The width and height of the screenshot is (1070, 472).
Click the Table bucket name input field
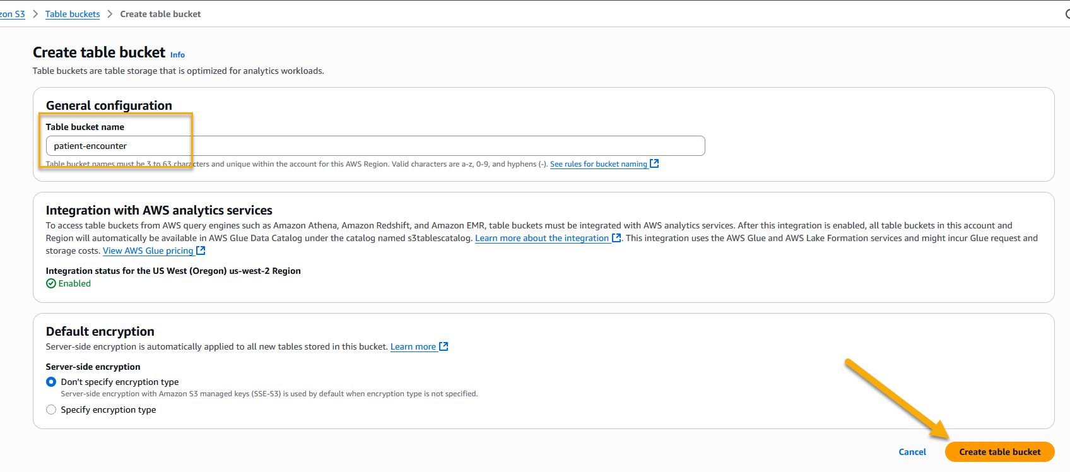click(375, 146)
